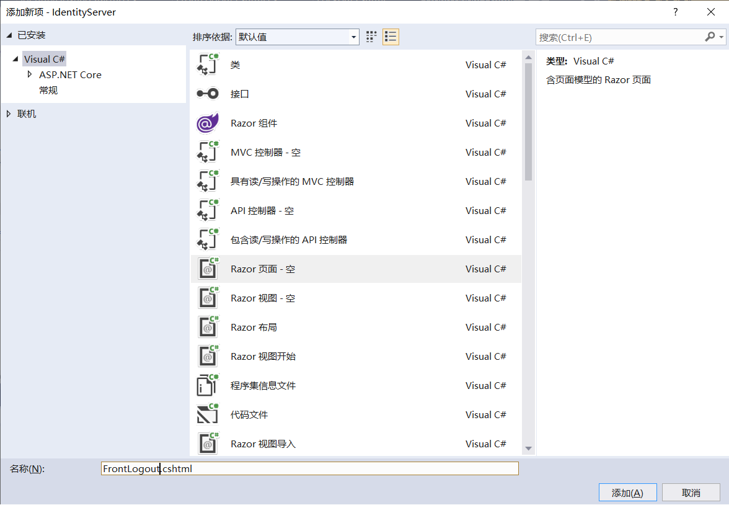Click the list scrollbar up arrow
The width and height of the screenshot is (729, 505).
pos(528,57)
